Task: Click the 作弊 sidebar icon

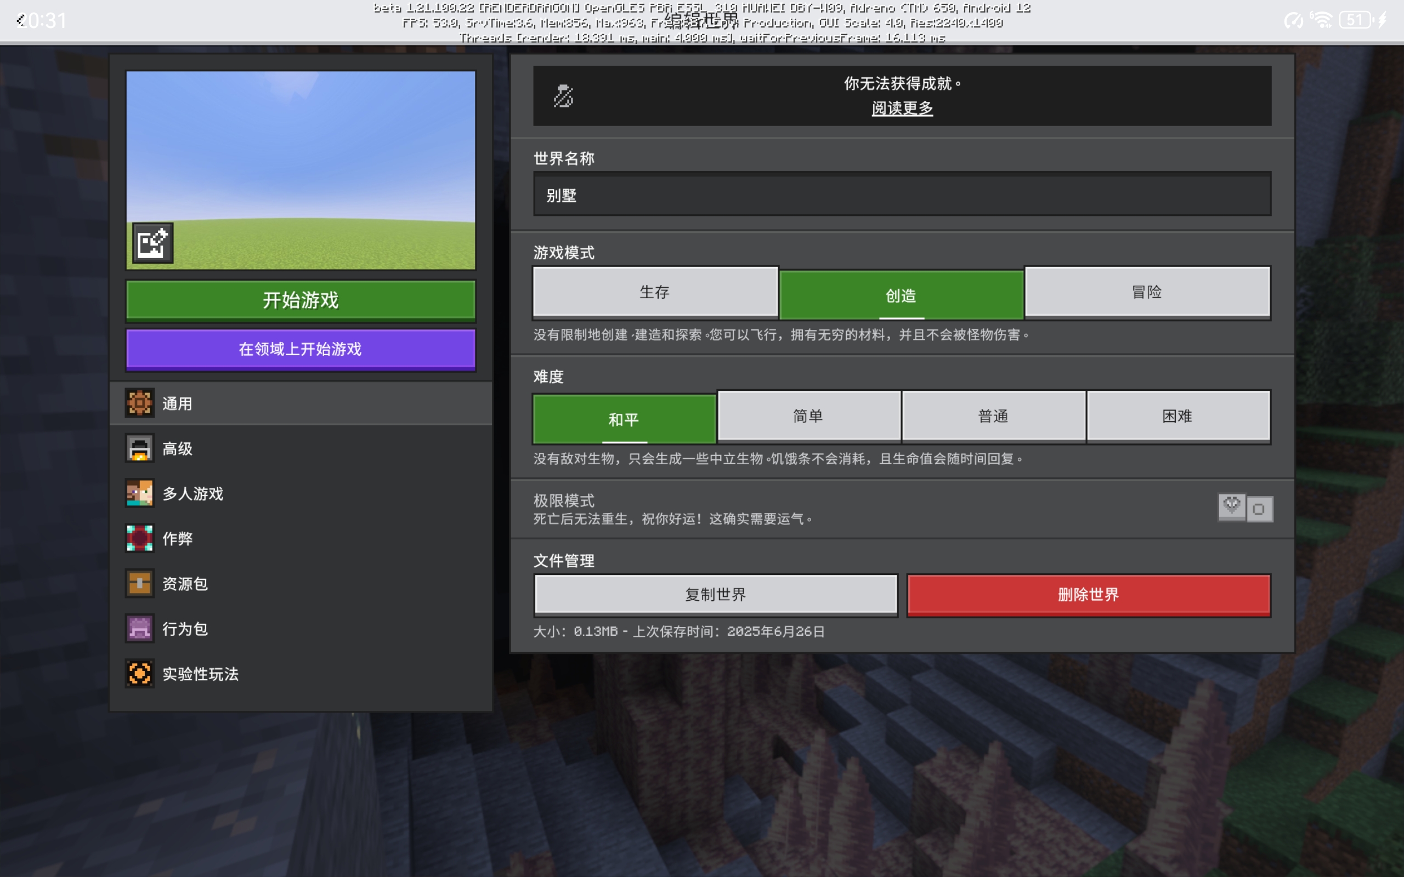Action: point(140,538)
